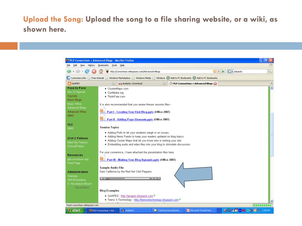Follow the goapes.blogspot.com link

point(137,196)
